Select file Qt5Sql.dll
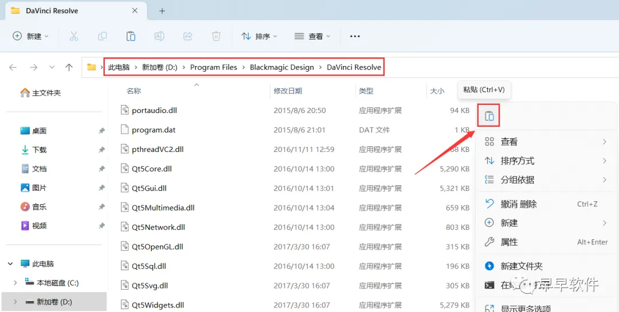The height and width of the screenshot is (312, 619). point(149,266)
